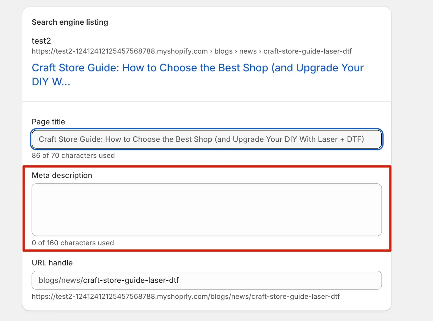Click the blogs/news/ prefix in URL handle
The width and height of the screenshot is (433, 321).
pyautogui.click(x=61, y=280)
